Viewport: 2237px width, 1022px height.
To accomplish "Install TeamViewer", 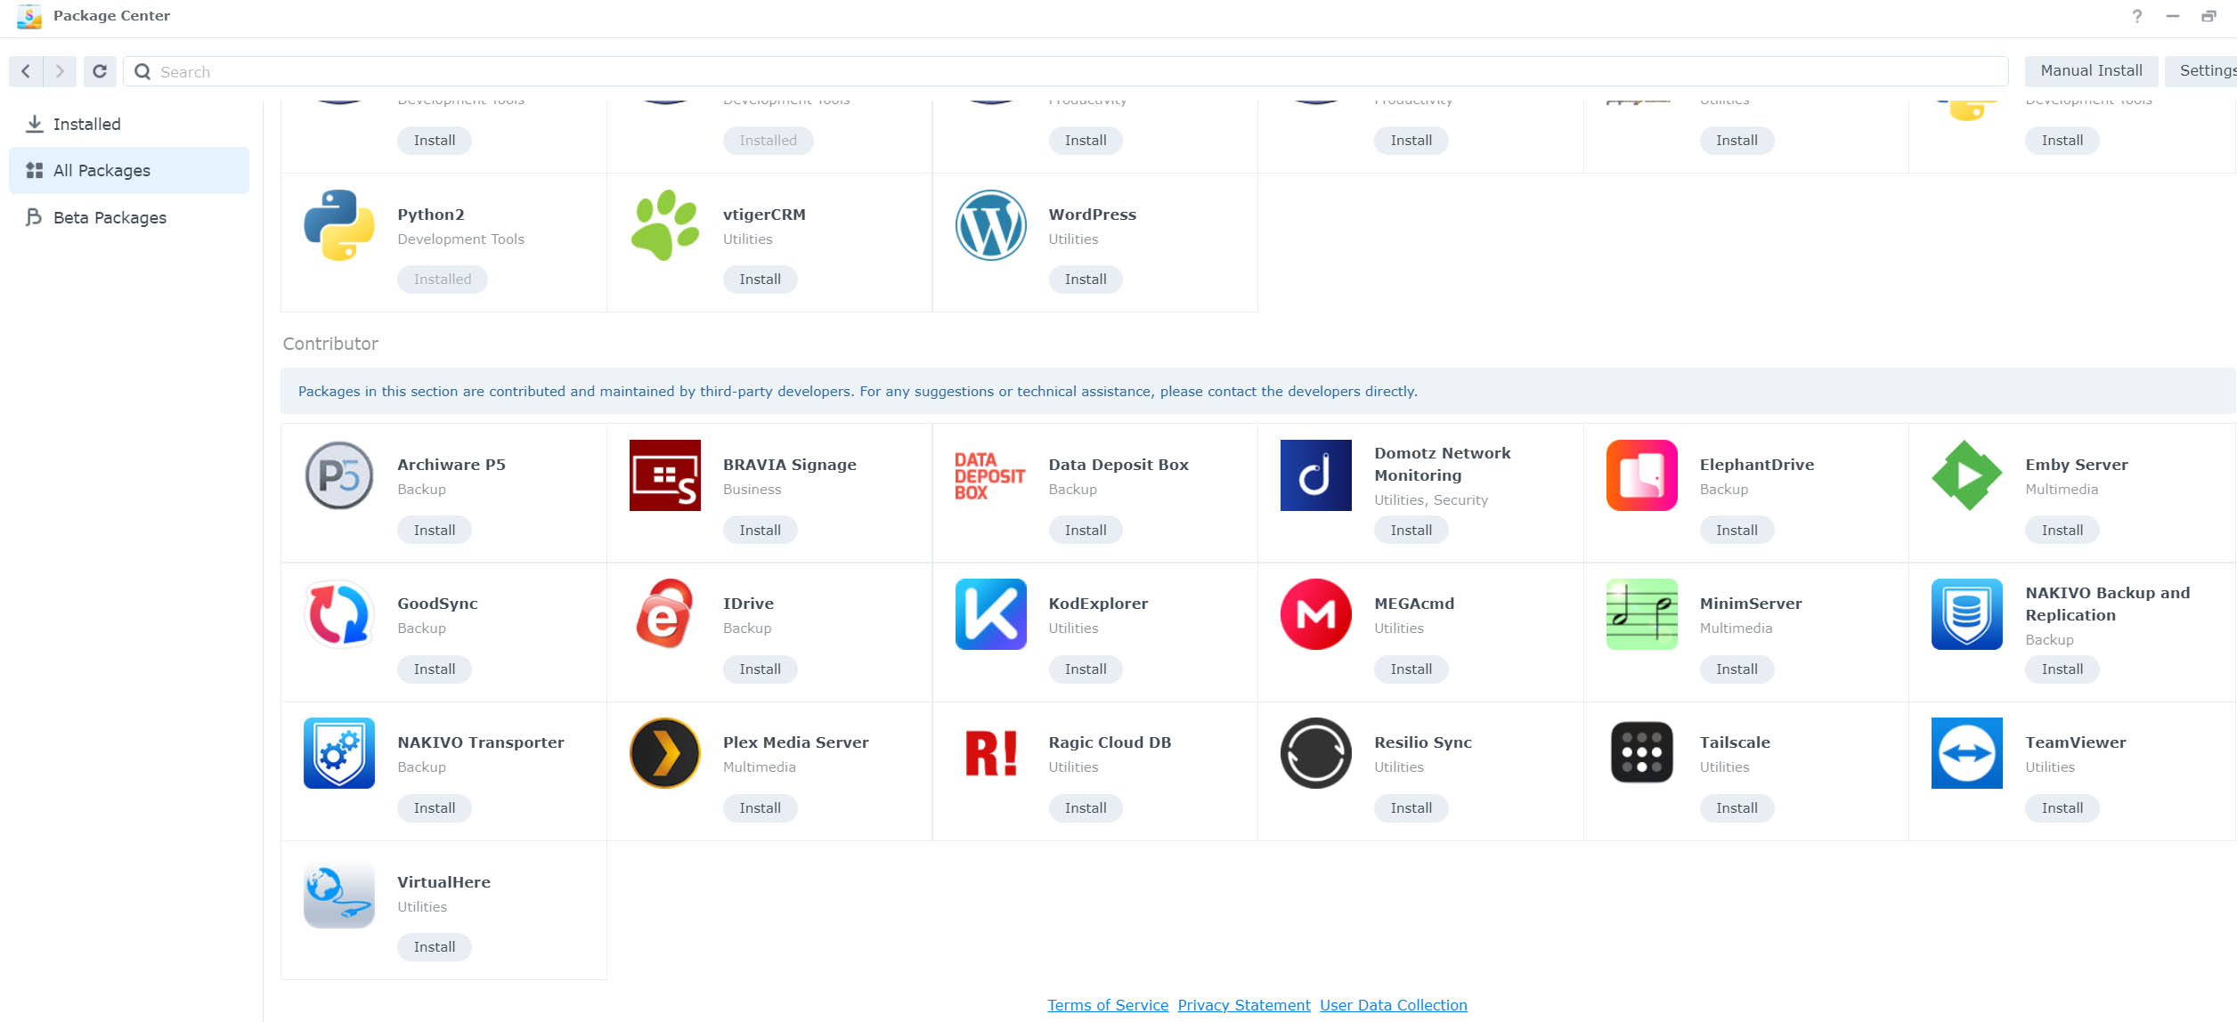I will tap(2062, 808).
